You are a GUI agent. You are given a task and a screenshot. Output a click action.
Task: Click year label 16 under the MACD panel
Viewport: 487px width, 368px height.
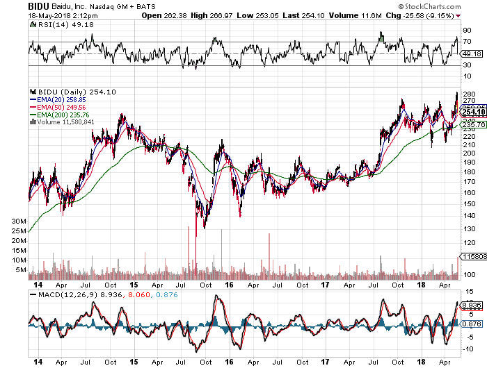229,362
